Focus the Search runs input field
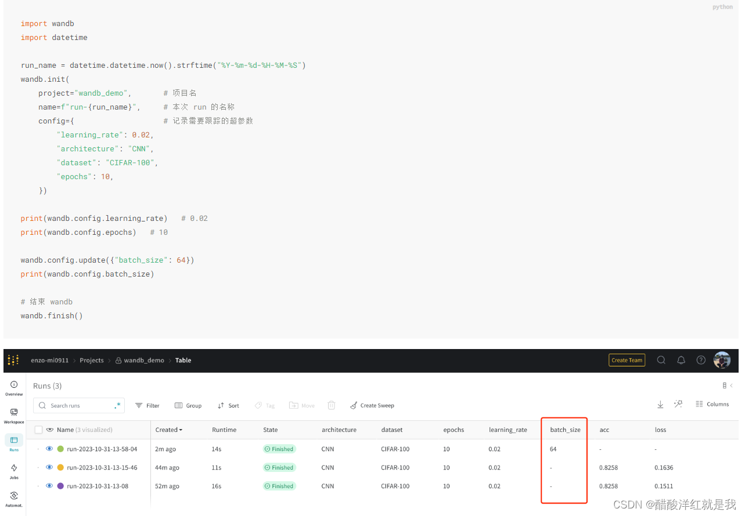 (79, 405)
